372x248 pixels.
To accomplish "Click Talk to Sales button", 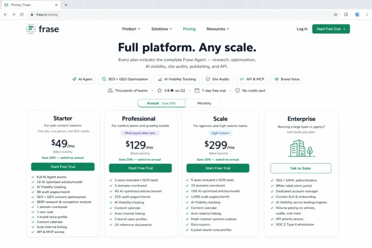I will (300, 168).
